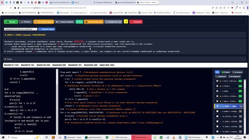This screenshot has height=140, width=249.
Task: Open task 13 in the task list
Action: (230, 132)
